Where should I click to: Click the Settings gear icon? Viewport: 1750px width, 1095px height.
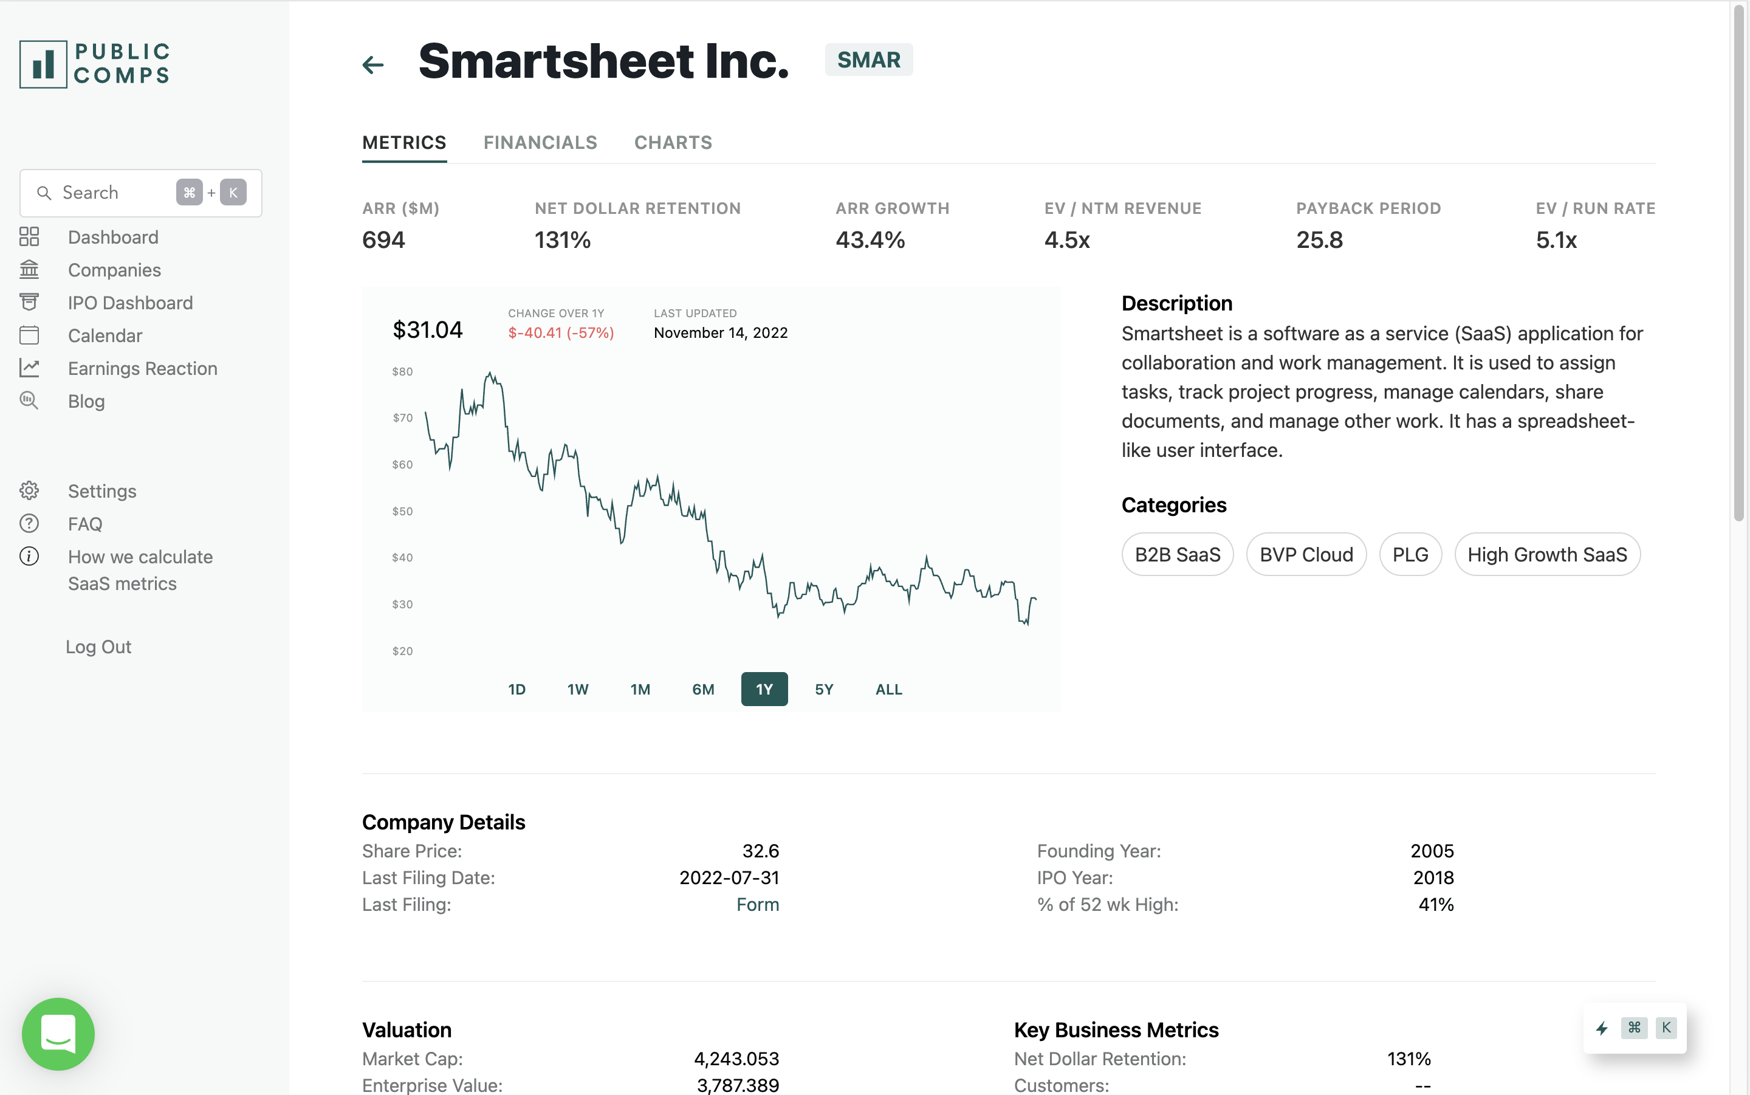(x=29, y=490)
